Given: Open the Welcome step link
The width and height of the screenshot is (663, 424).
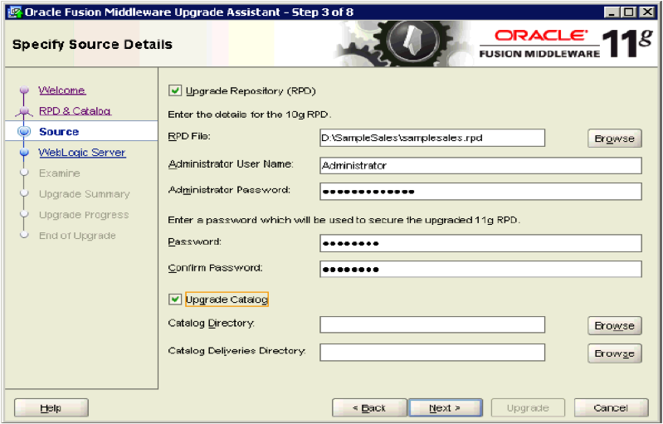Looking at the screenshot, I should tap(61, 90).
